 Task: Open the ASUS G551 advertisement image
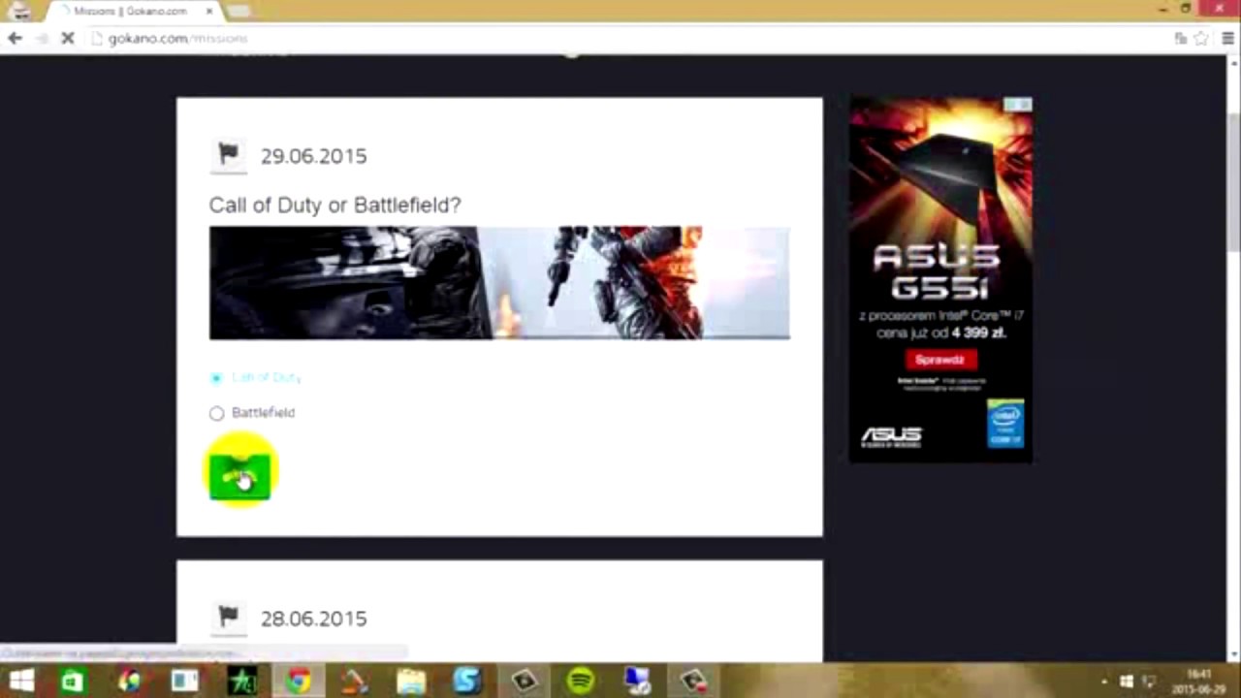(940, 278)
